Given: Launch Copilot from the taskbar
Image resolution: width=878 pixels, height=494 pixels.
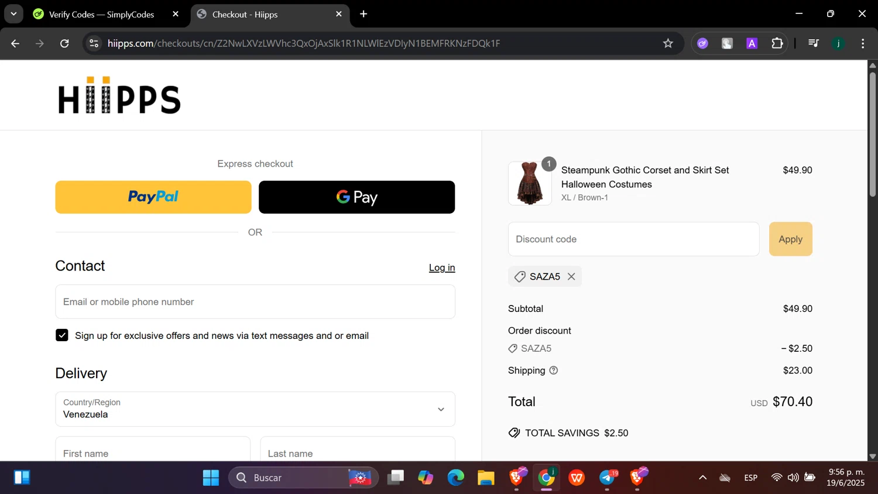Looking at the screenshot, I should pyautogui.click(x=426, y=478).
